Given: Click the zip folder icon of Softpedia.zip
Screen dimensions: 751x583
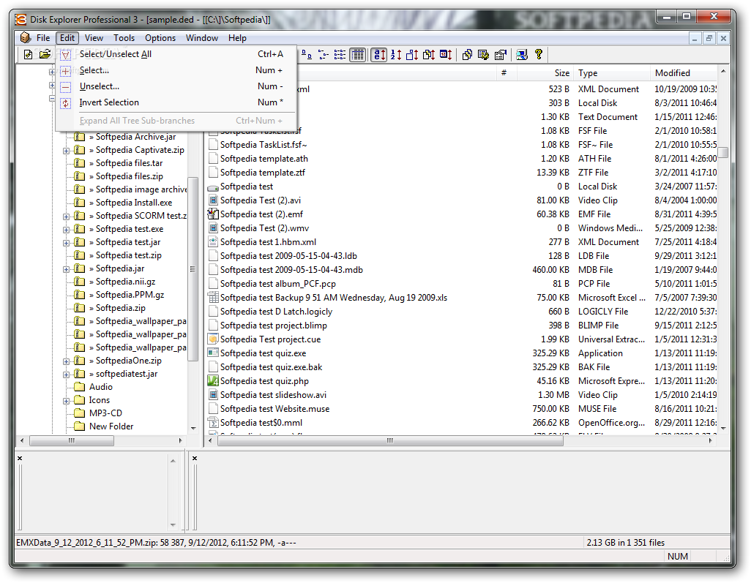Looking at the screenshot, I should pyautogui.click(x=80, y=308).
